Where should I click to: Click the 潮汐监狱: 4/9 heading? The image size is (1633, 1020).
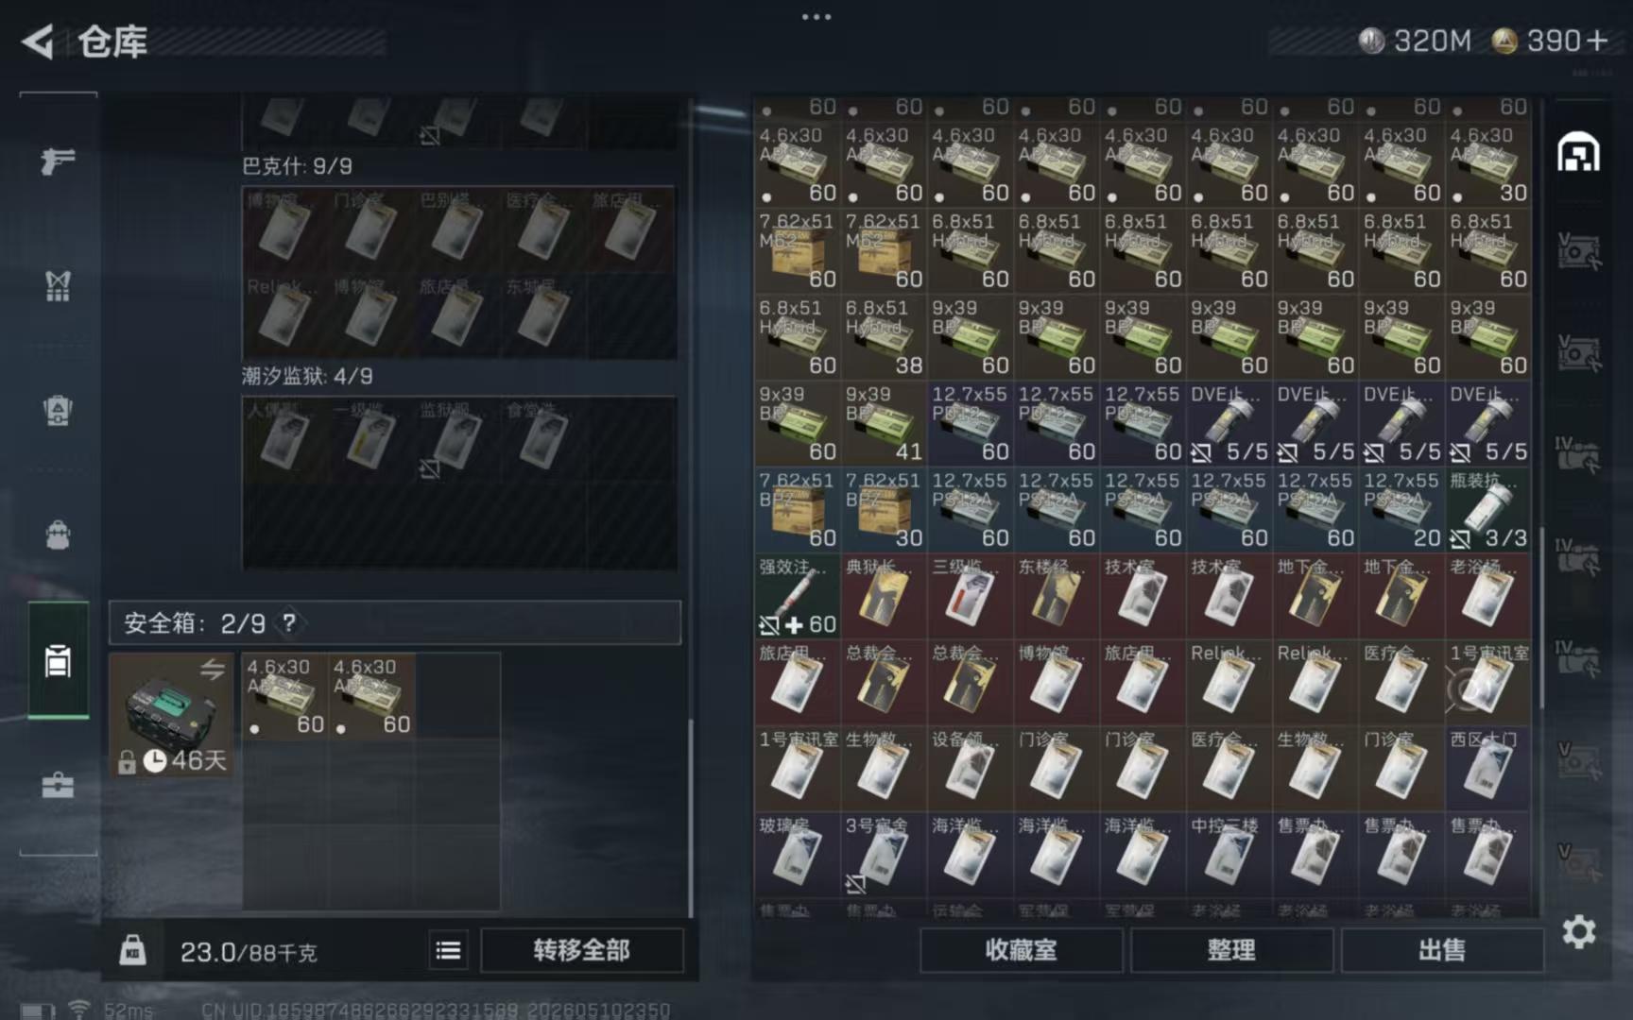pyautogui.click(x=308, y=376)
